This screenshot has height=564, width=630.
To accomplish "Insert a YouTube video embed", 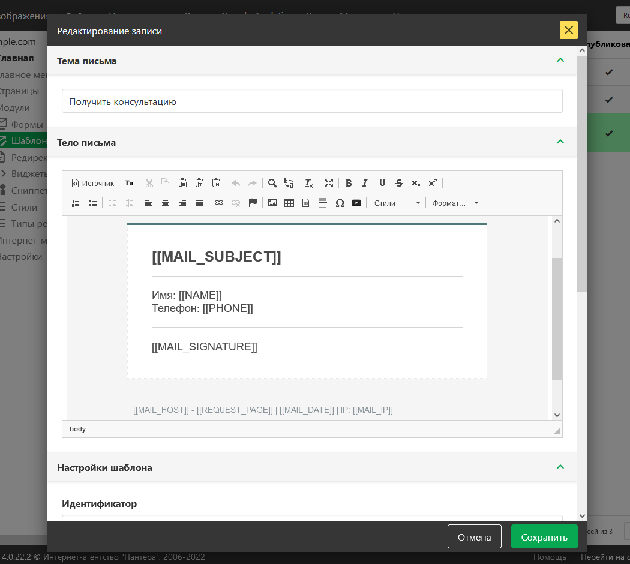I will pyautogui.click(x=356, y=203).
